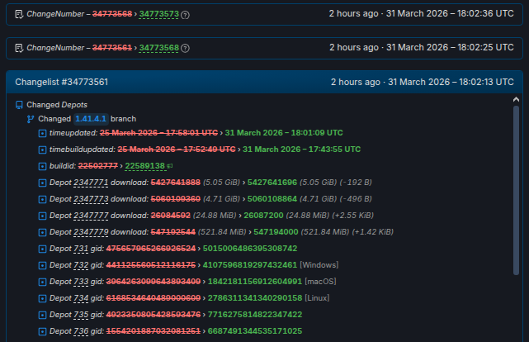Select new gid 6687491344535171025
Image resolution: width=529 pixels, height=342 pixels.
(x=255, y=331)
